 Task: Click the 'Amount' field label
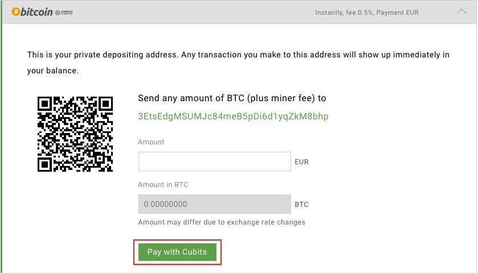151,142
